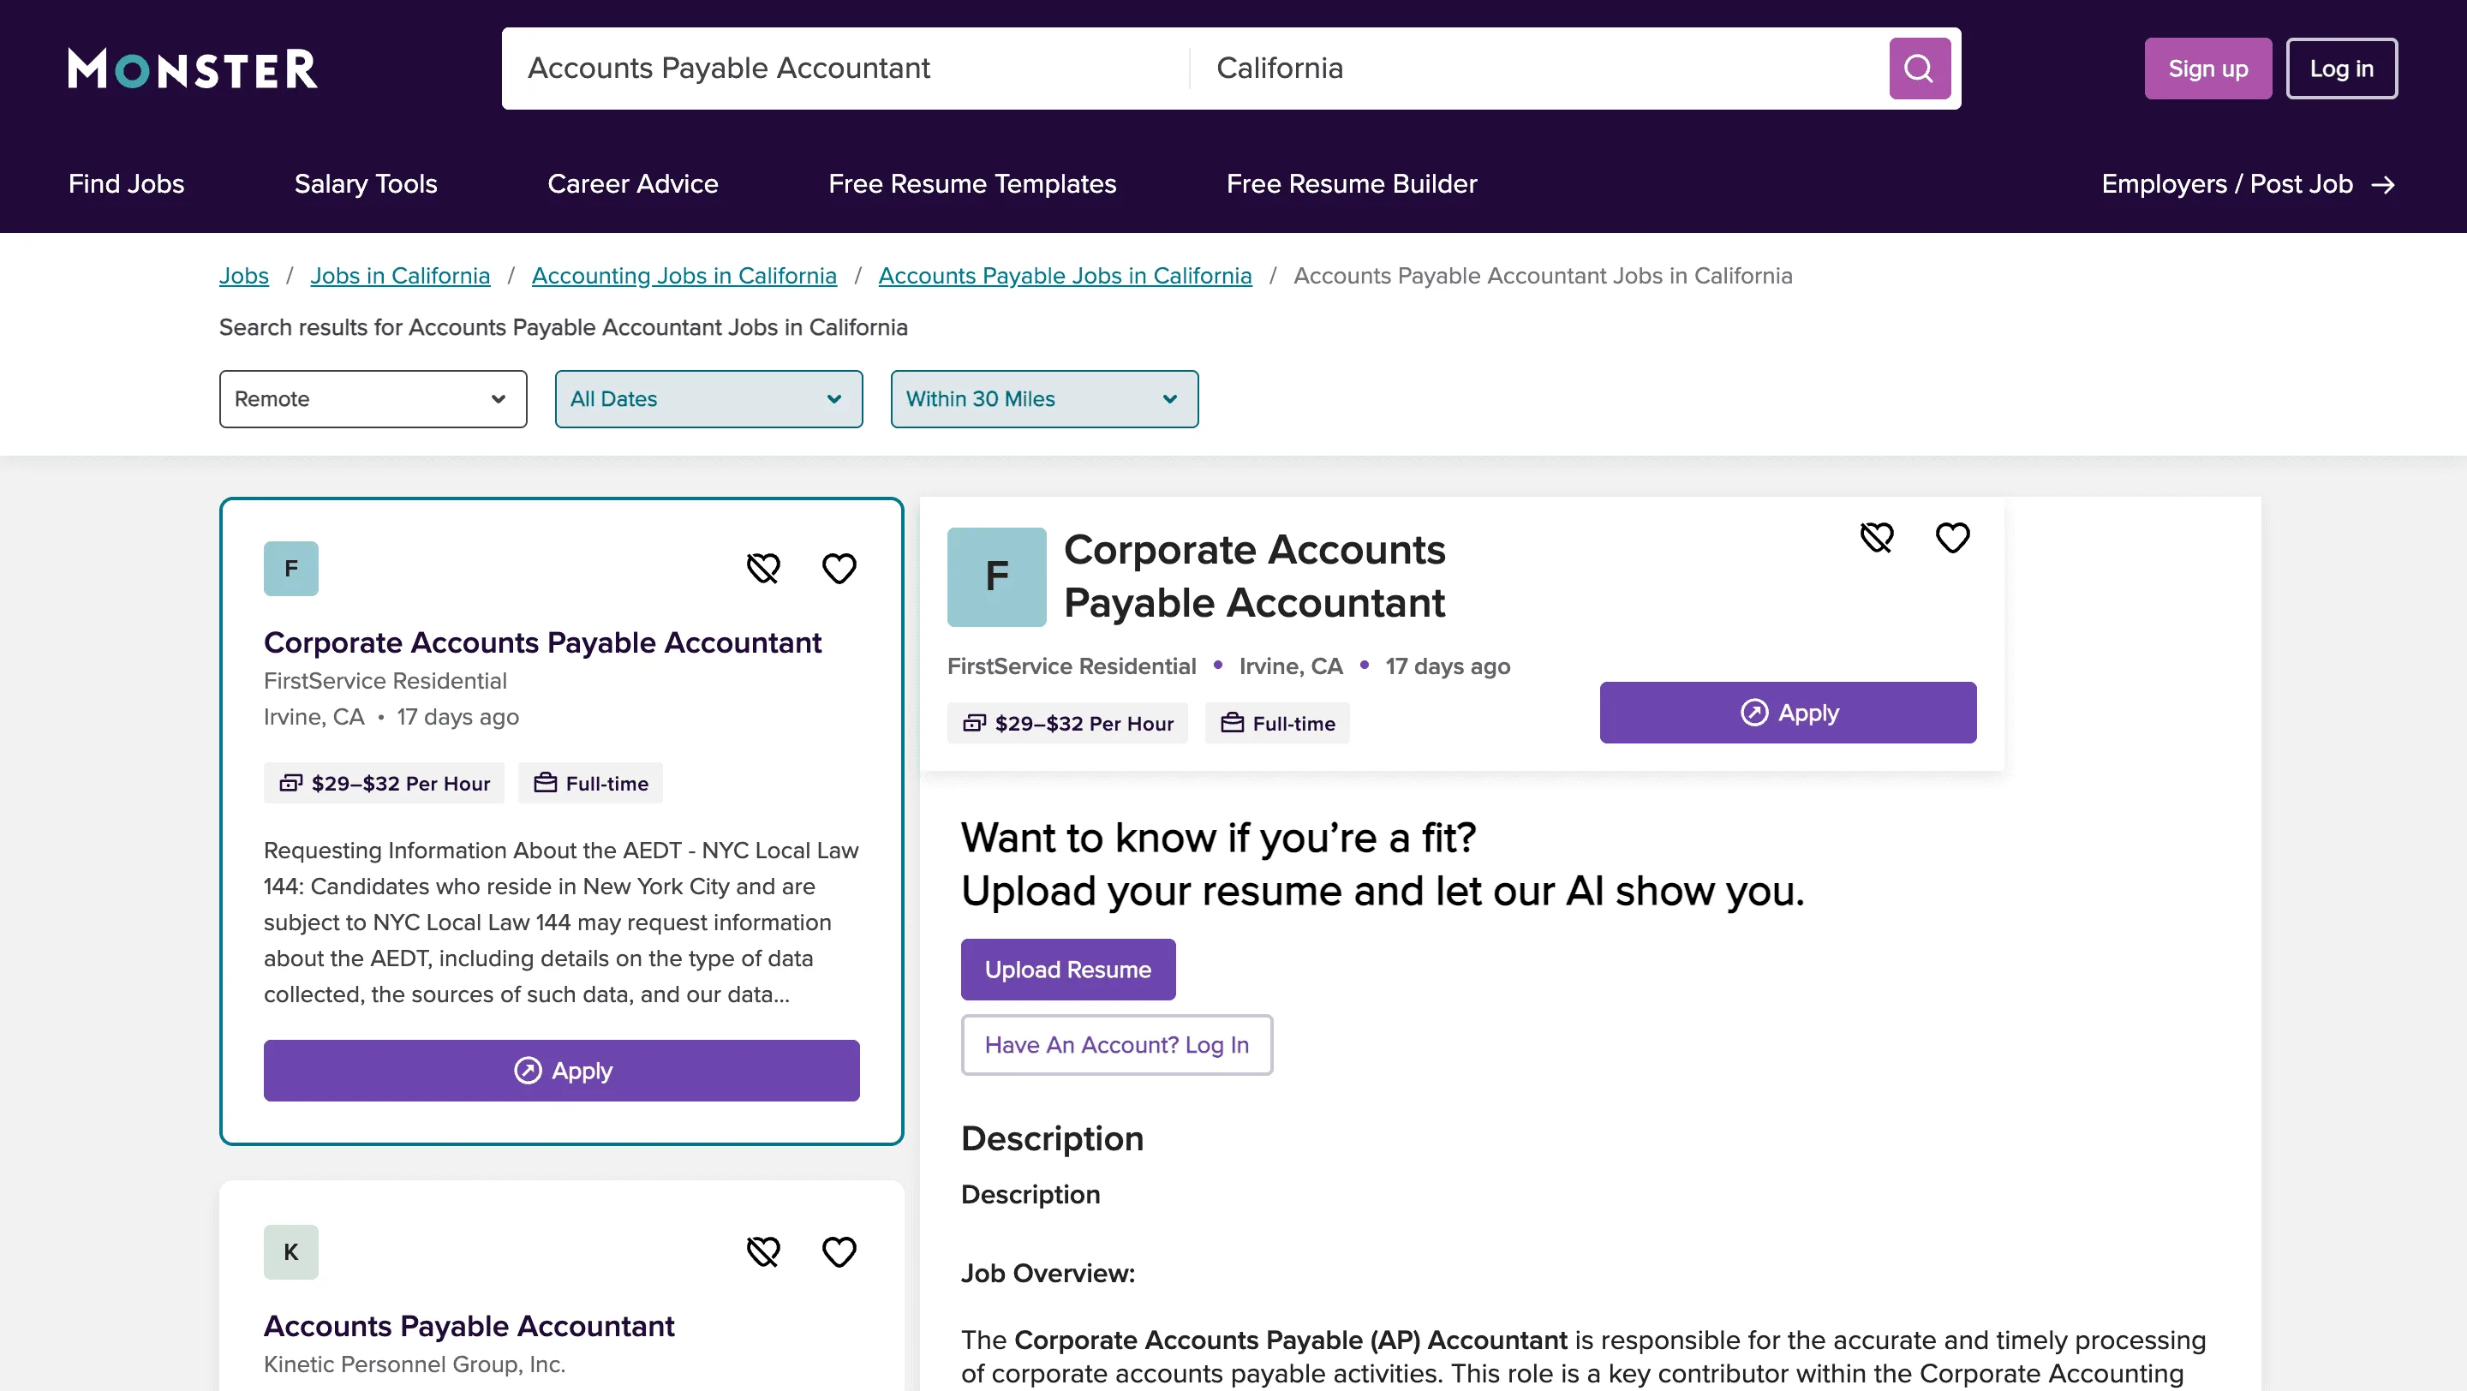Click the Upload Resume button
The width and height of the screenshot is (2467, 1391).
pos(1068,969)
